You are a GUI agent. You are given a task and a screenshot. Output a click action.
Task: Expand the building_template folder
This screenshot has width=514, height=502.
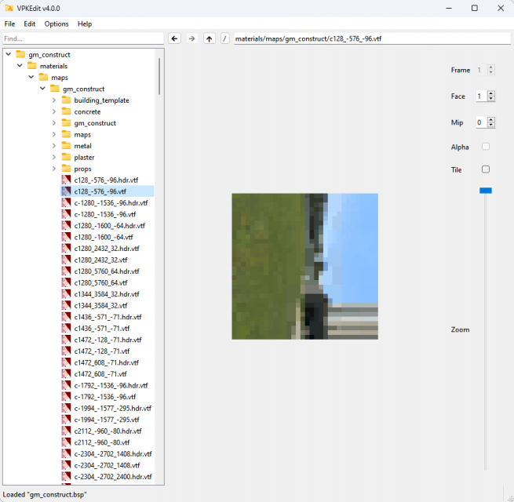pos(54,100)
